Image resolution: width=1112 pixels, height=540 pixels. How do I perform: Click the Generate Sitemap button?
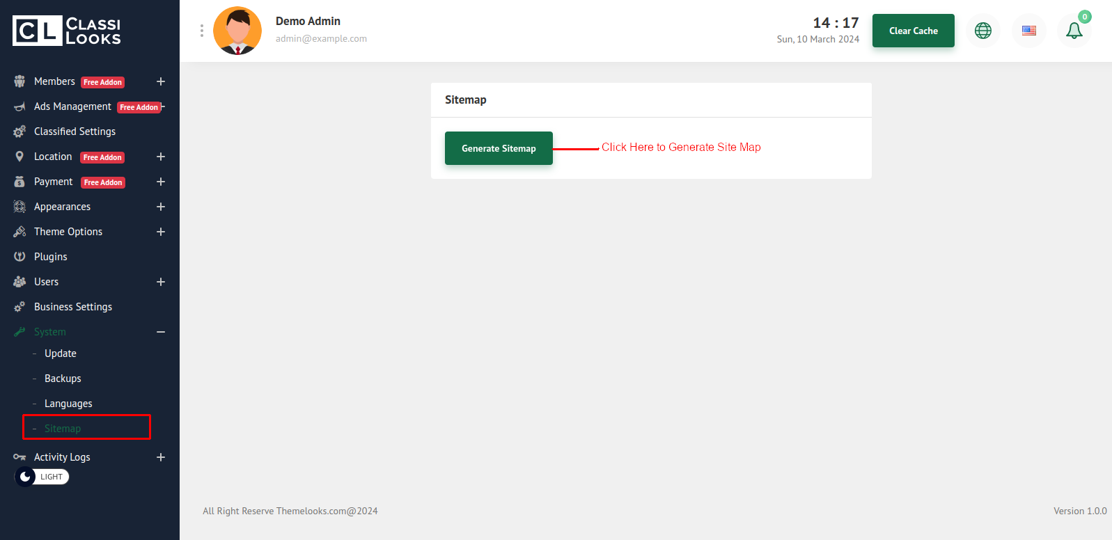499,148
